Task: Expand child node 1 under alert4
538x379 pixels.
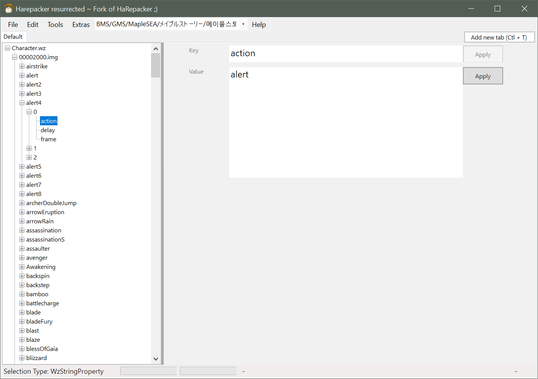Action: pyautogui.click(x=29, y=148)
